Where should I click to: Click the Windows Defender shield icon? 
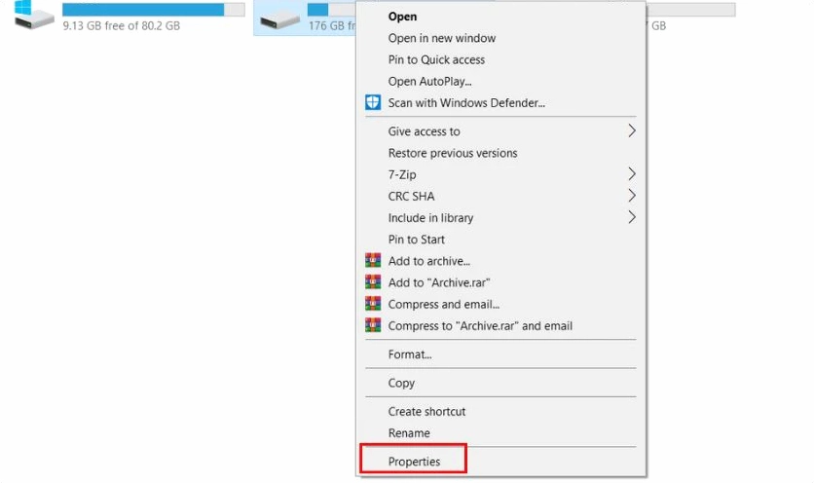coord(373,102)
